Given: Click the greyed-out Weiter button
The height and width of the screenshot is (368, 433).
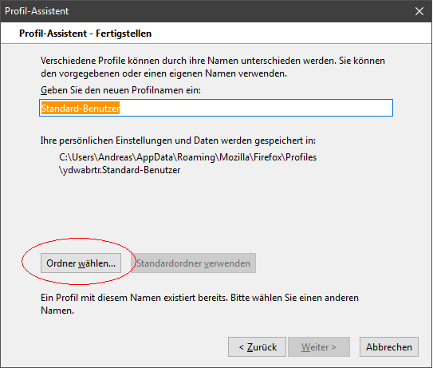Looking at the screenshot, I should click(x=319, y=347).
